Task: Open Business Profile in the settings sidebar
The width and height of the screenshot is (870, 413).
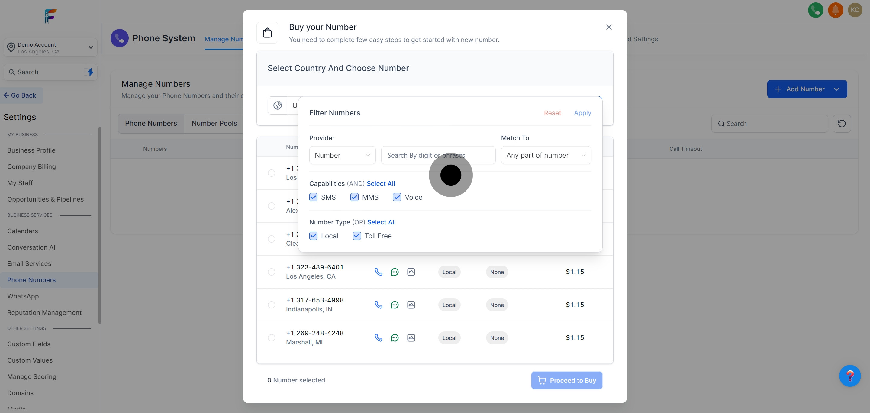Action: (x=31, y=150)
